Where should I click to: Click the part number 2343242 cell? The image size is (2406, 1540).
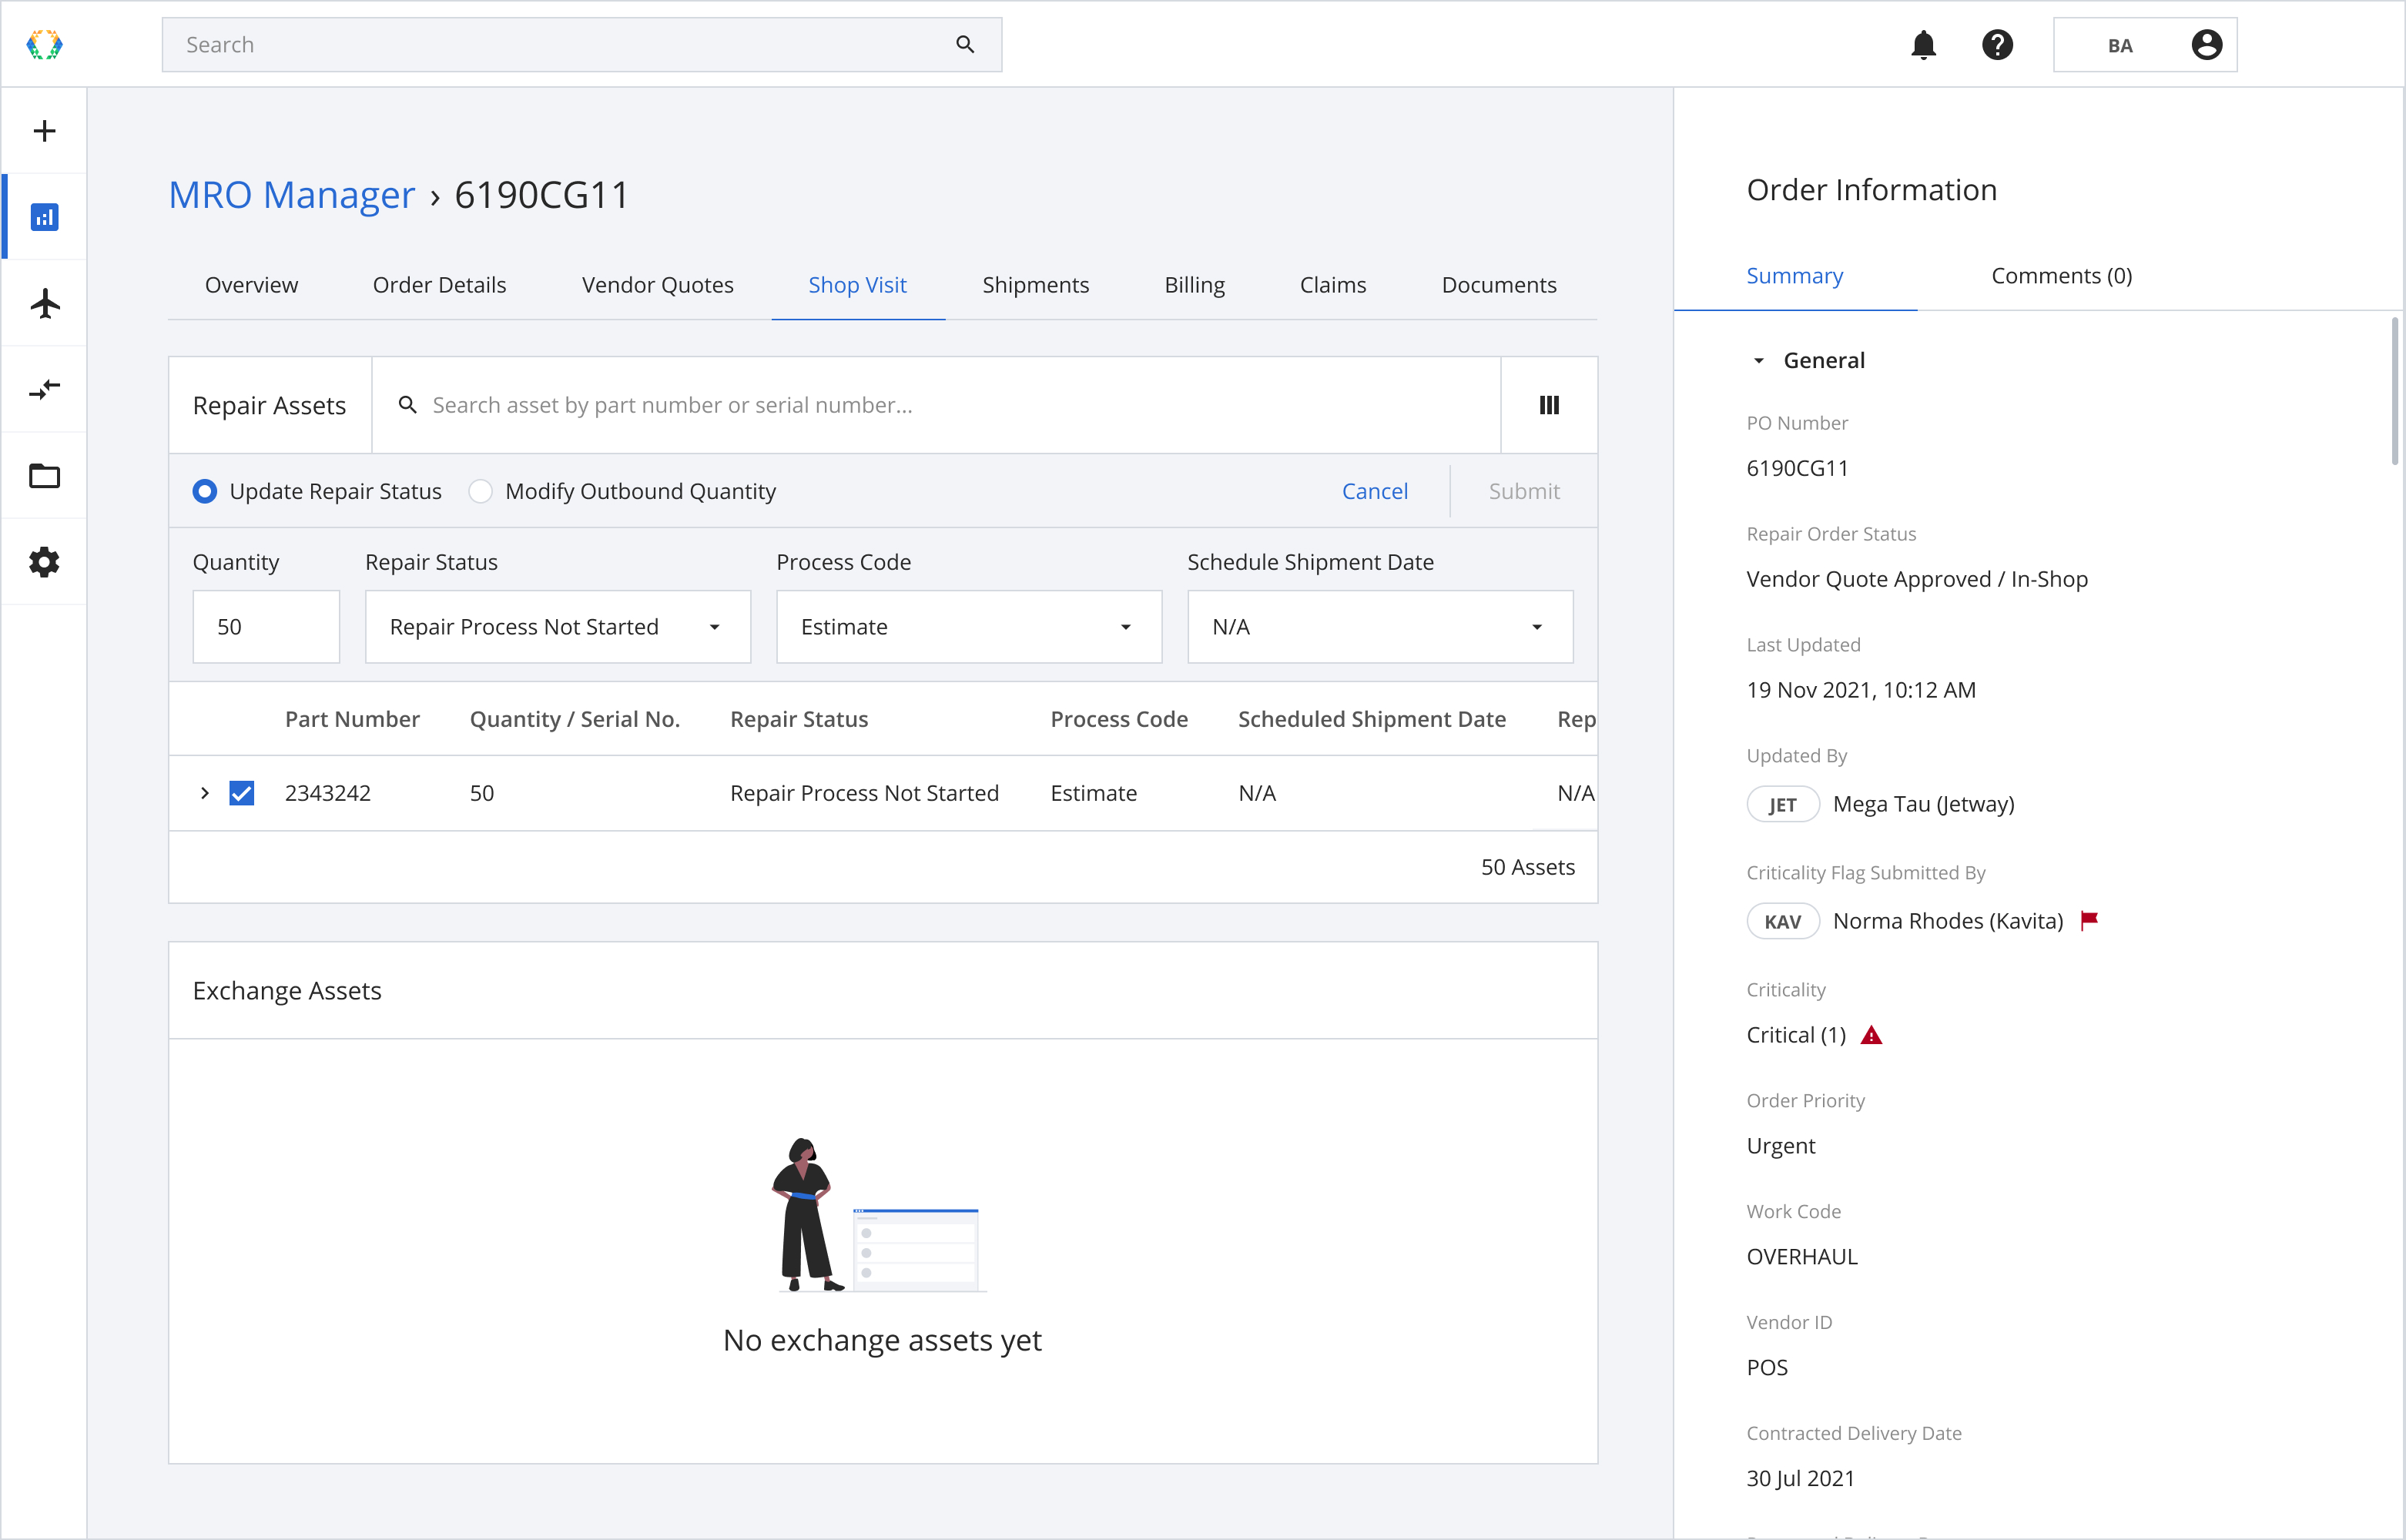(x=327, y=793)
